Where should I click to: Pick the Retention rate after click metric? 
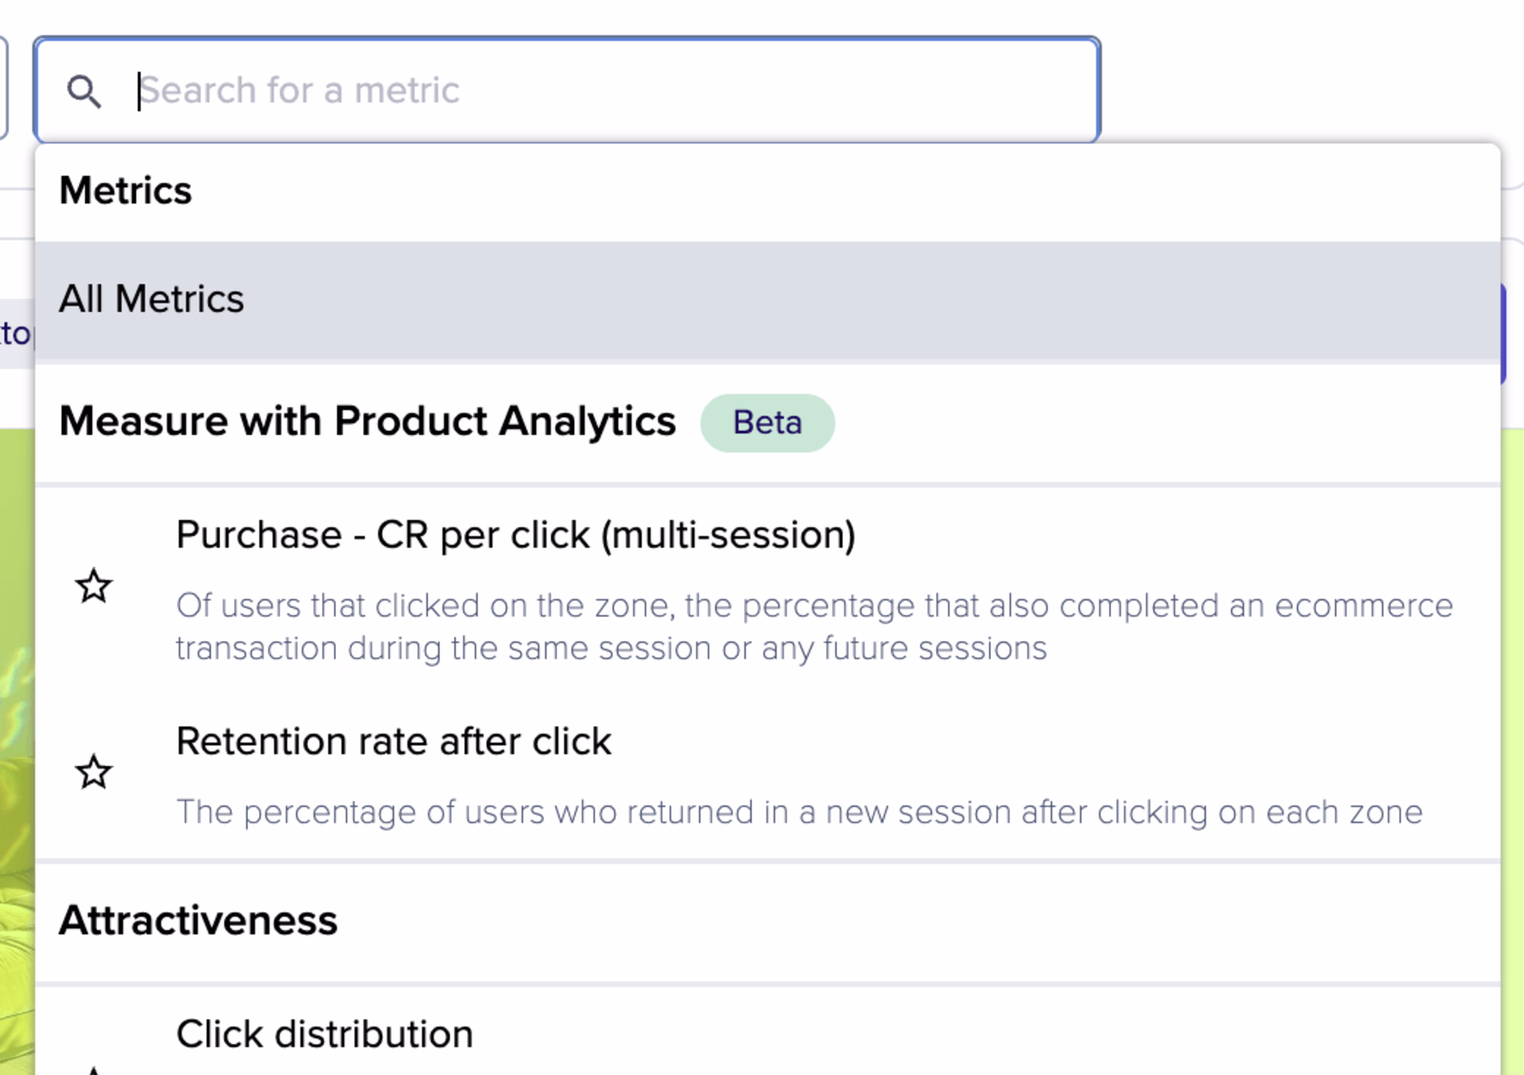pos(393,741)
